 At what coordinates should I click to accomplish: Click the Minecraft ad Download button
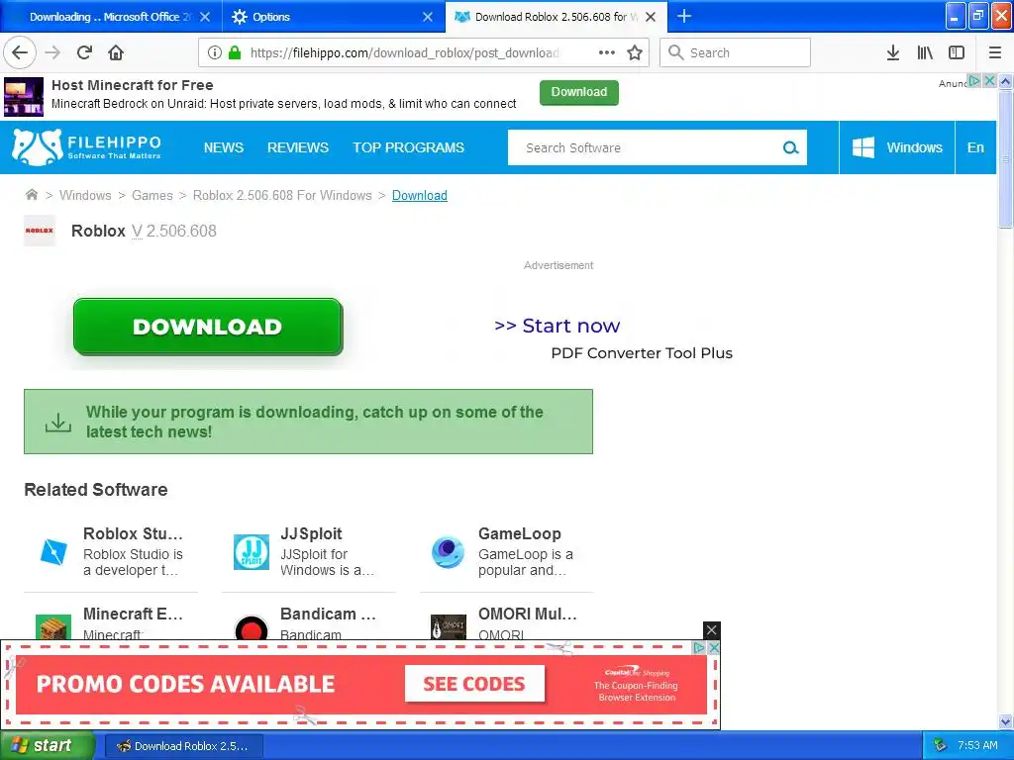pyautogui.click(x=578, y=92)
